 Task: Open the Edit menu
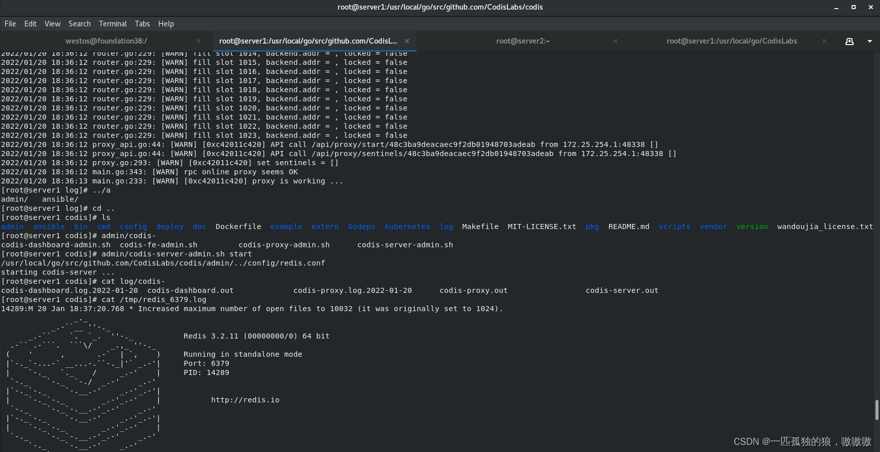point(30,24)
